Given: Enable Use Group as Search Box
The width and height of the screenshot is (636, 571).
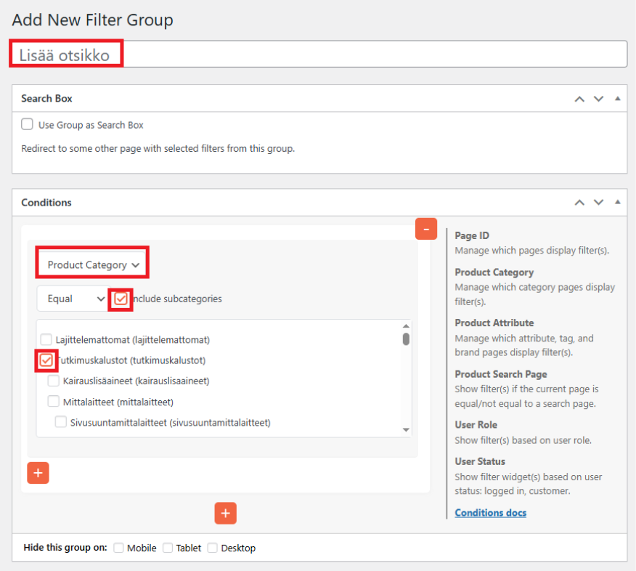Looking at the screenshot, I should click(x=28, y=124).
